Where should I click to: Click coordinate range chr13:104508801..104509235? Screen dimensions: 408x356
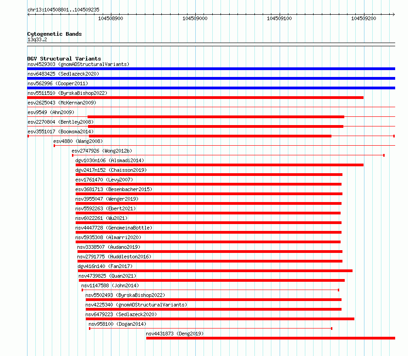(63, 10)
